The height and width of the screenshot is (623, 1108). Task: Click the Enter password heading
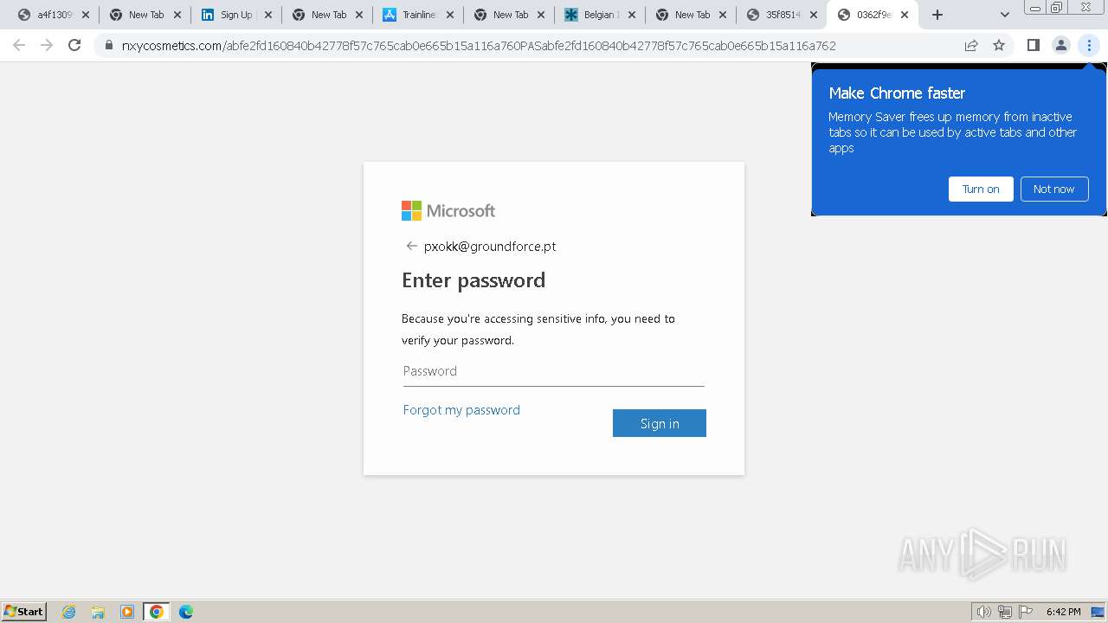[473, 280]
